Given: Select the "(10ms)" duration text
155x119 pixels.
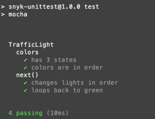Looking at the screenshot, I should point(58,113).
